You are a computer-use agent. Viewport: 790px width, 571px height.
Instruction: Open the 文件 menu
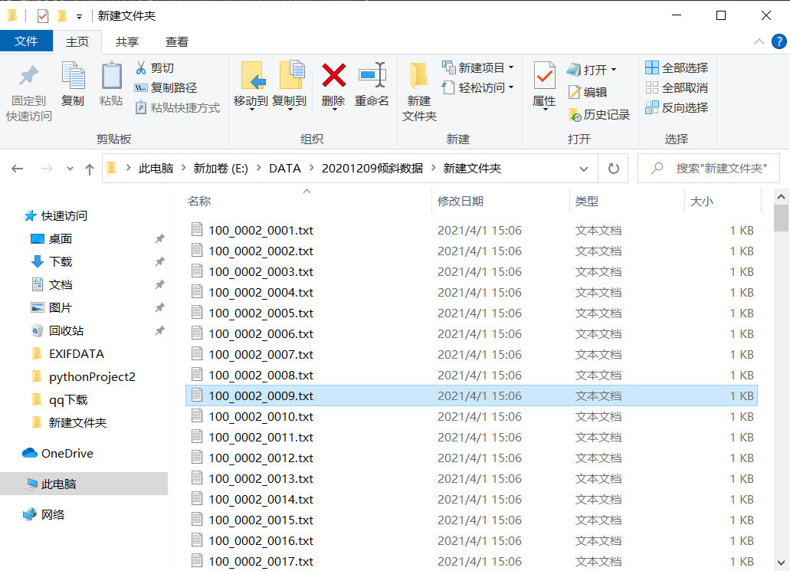click(x=26, y=42)
